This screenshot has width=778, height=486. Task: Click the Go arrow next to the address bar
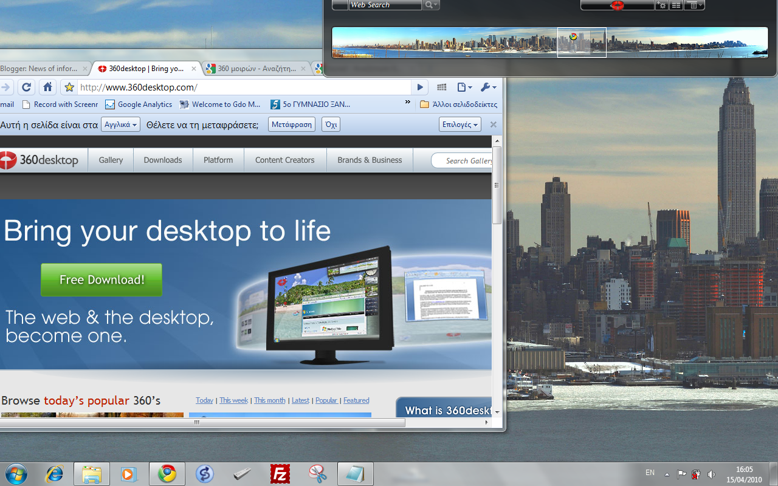[x=420, y=87]
